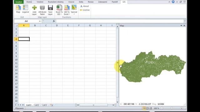
Task: Open the License option
Action: [x=85, y=10]
